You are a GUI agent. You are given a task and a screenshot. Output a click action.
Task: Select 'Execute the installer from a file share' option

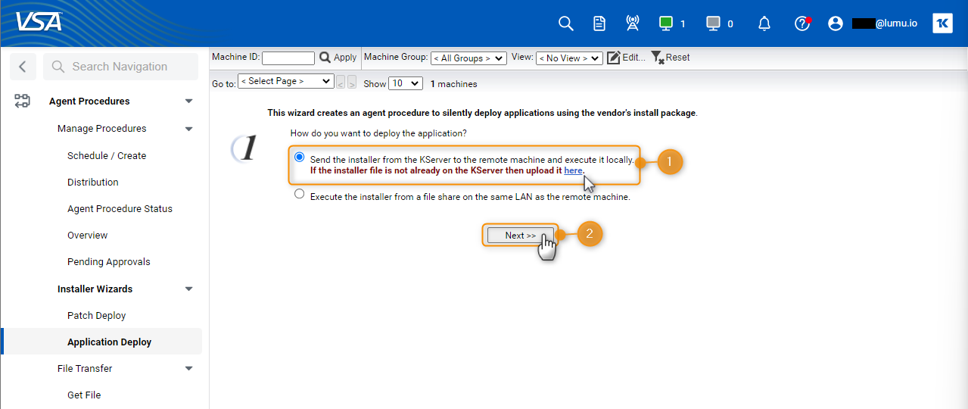[x=300, y=195]
